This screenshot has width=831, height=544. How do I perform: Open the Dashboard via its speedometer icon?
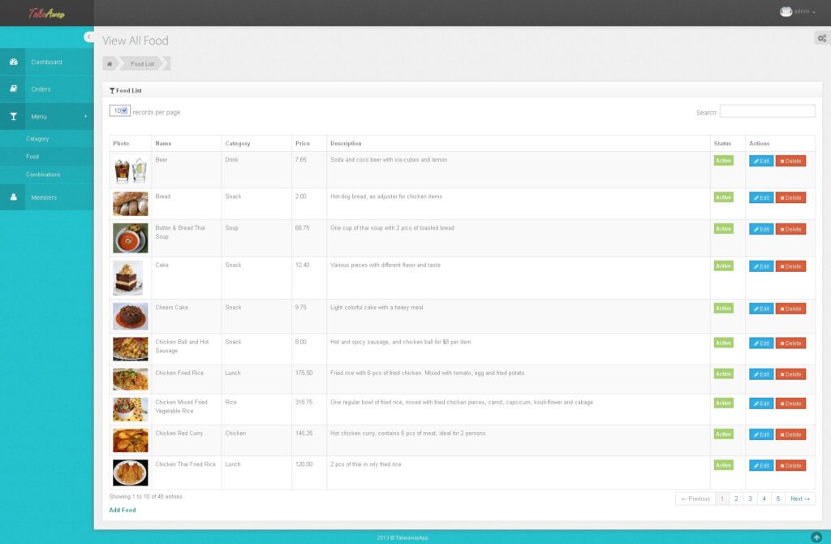[x=13, y=62]
